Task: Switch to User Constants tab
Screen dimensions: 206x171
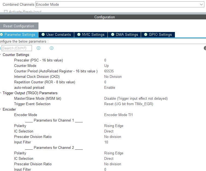Action: pos(56,35)
